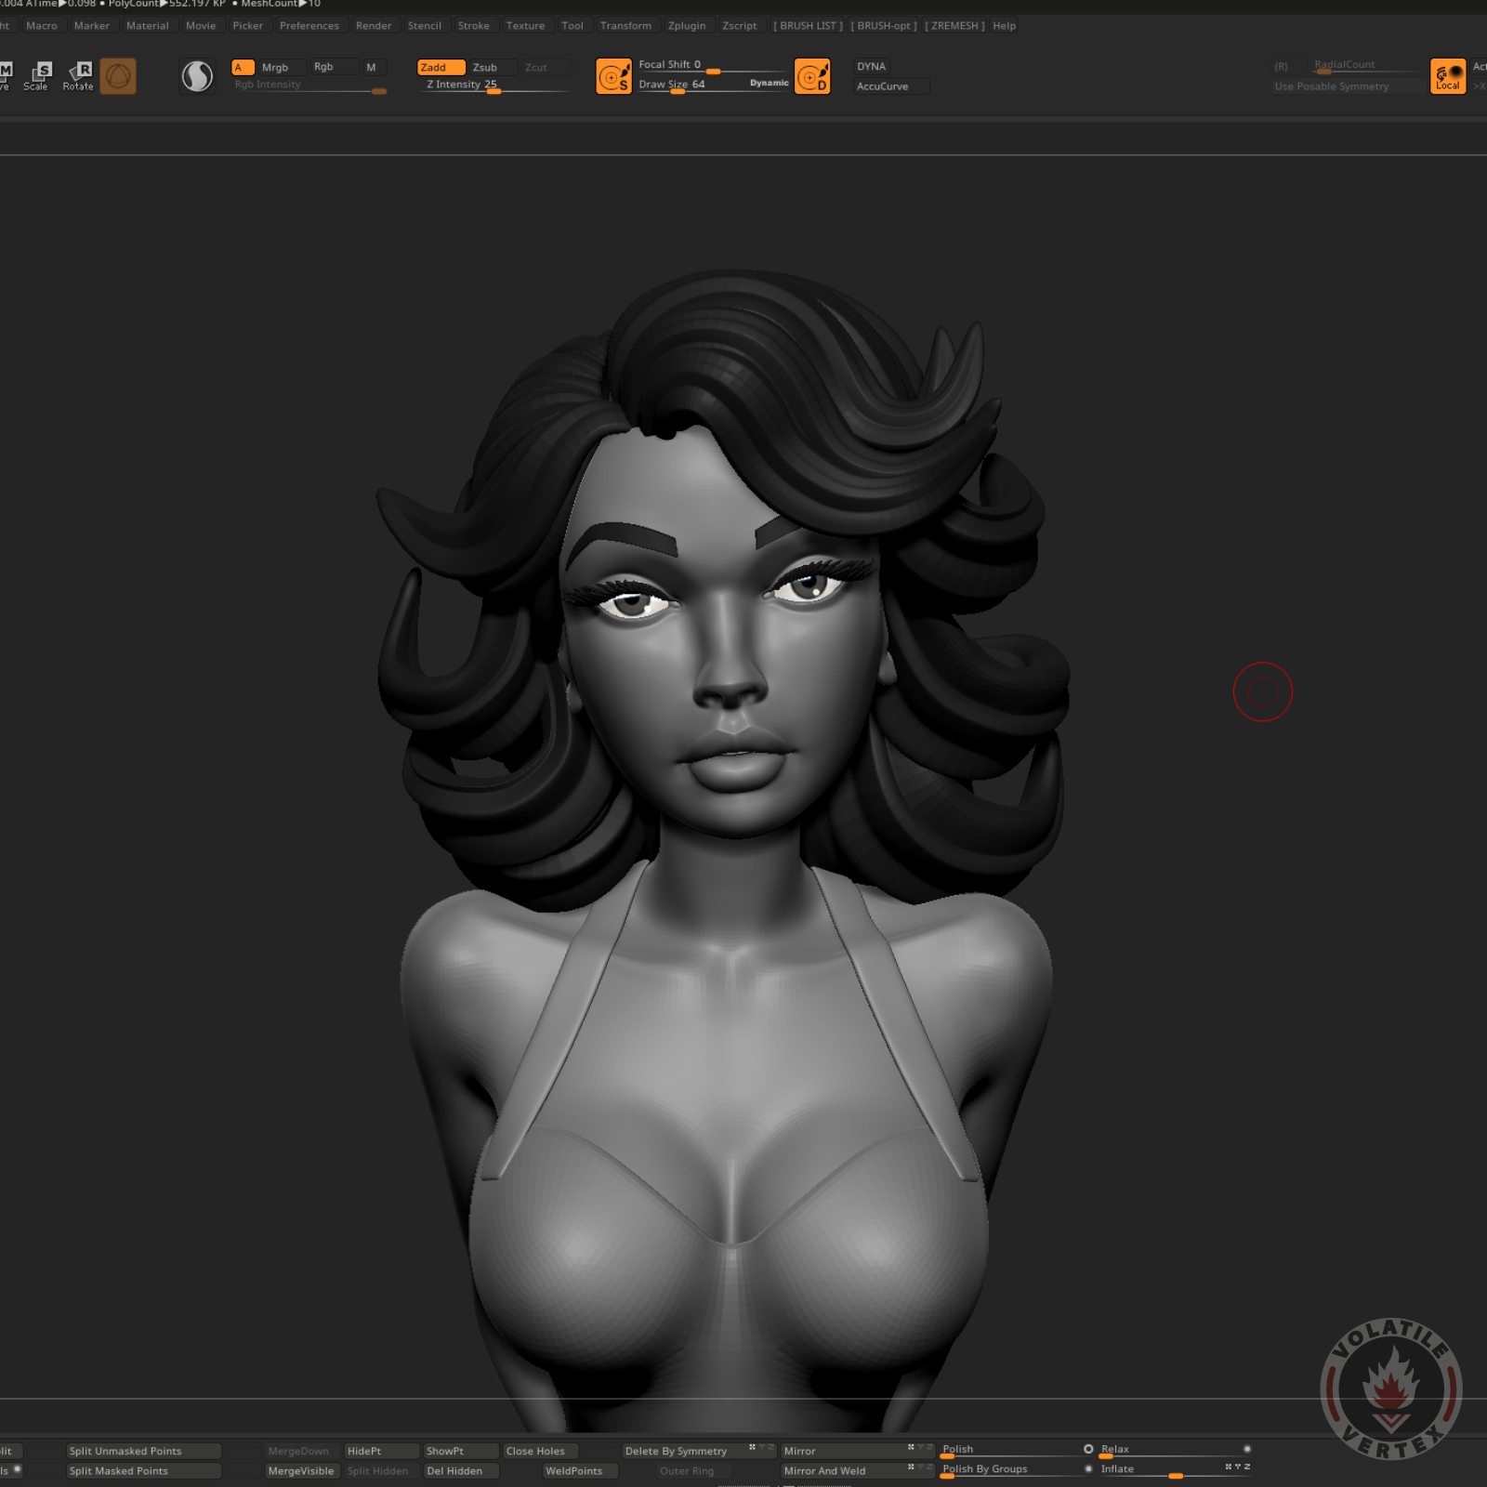Click the sphere material swatch icon
Image resolution: width=1487 pixels, height=1487 pixels.
click(197, 76)
